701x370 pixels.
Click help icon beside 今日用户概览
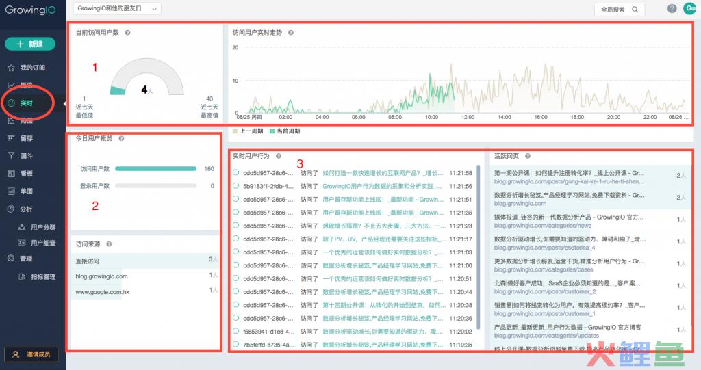[x=121, y=139]
